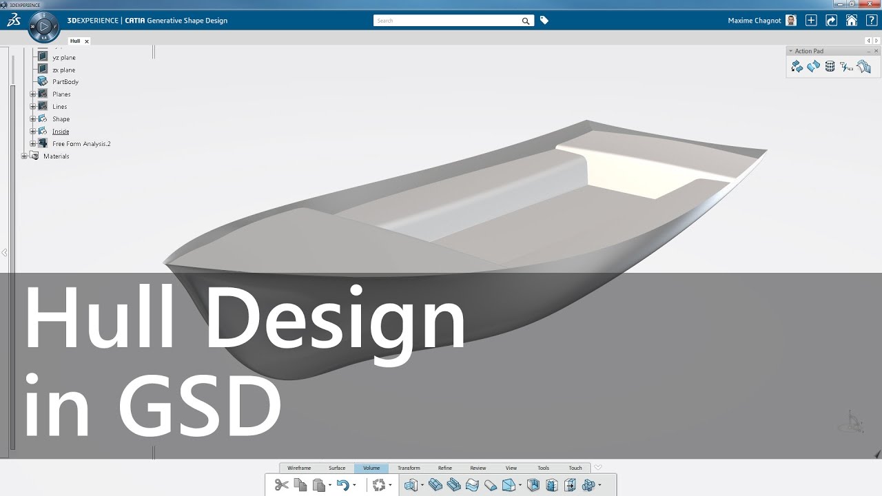
Task: Click the Action Pad cylinder mesh icon
Action: [830, 66]
